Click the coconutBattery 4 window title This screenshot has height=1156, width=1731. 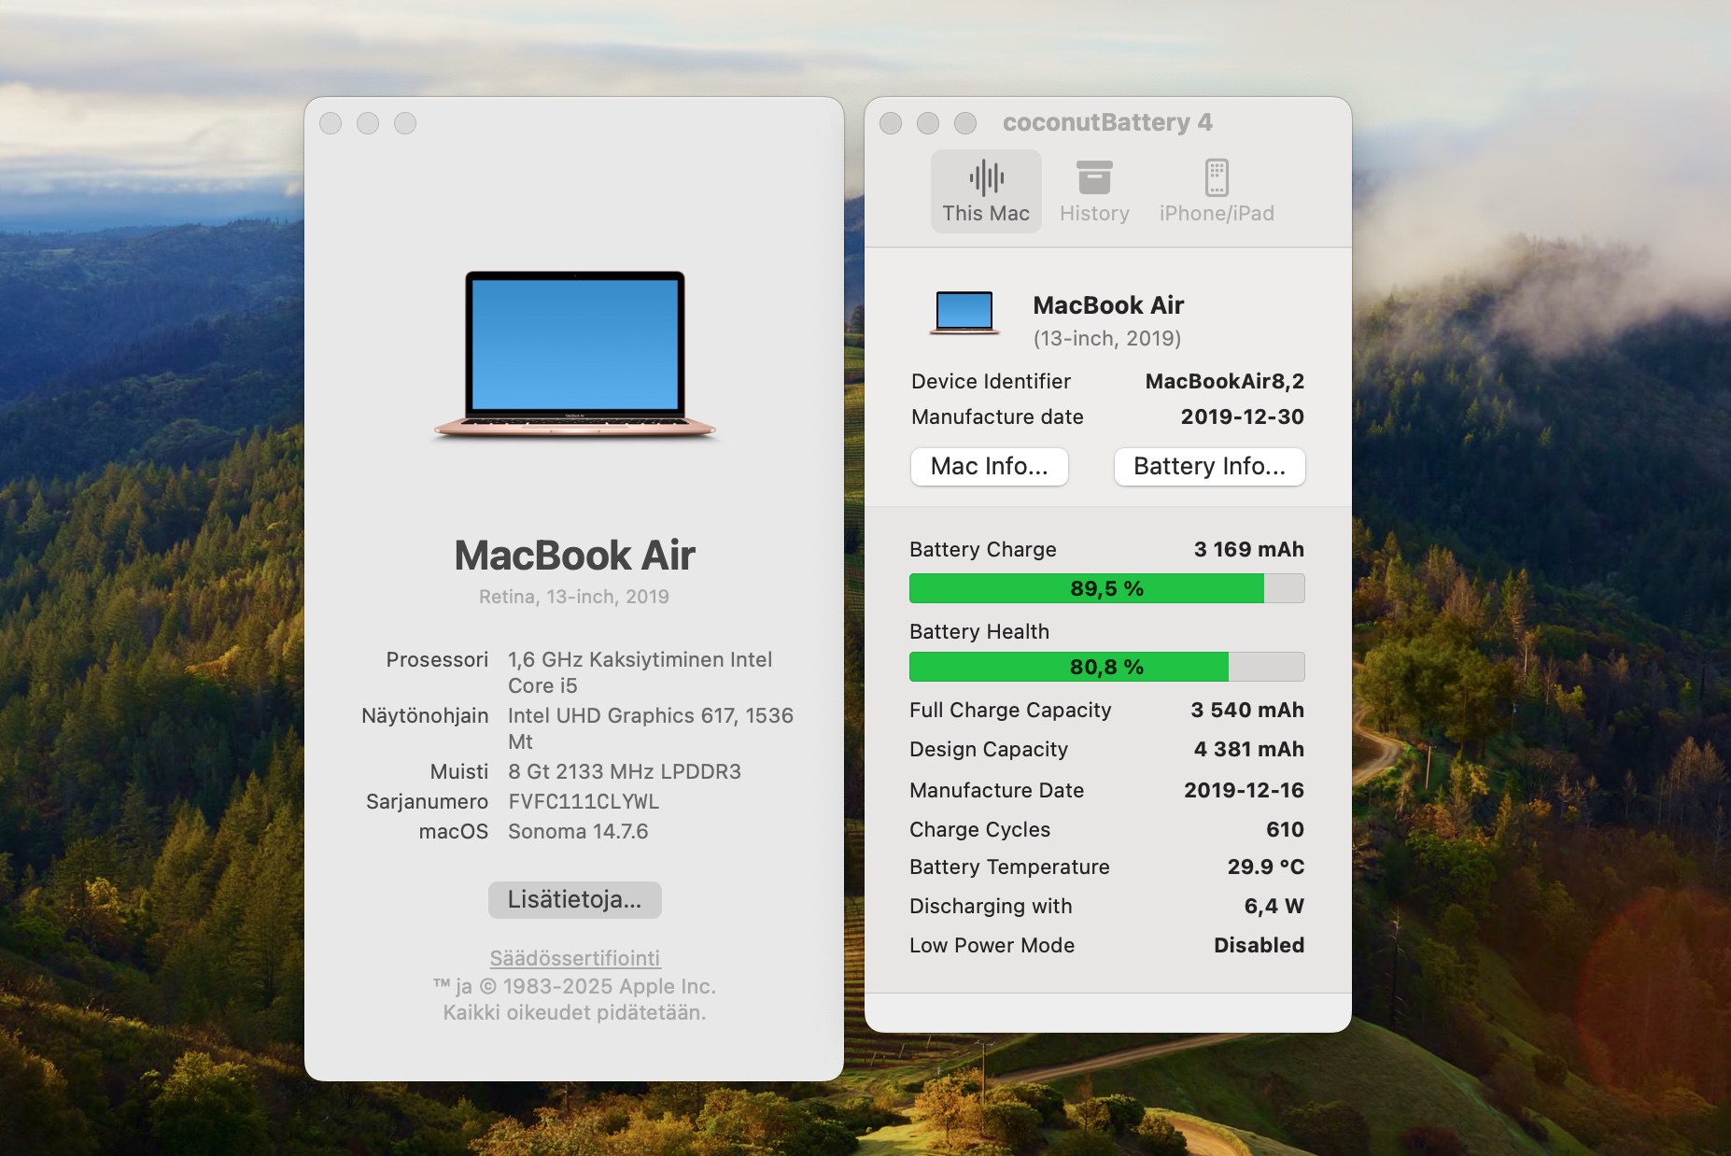click(1107, 122)
